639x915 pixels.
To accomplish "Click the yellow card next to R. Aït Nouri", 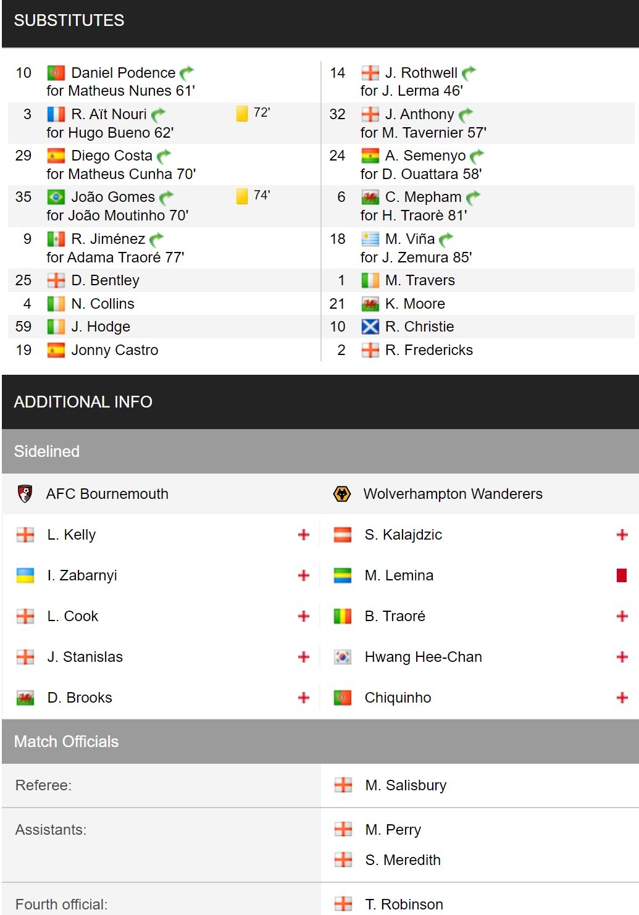I will [241, 114].
